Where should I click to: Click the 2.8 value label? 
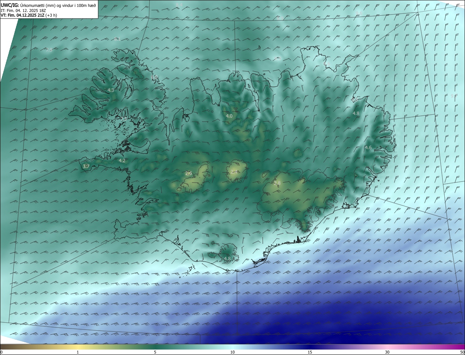click(x=278, y=183)
